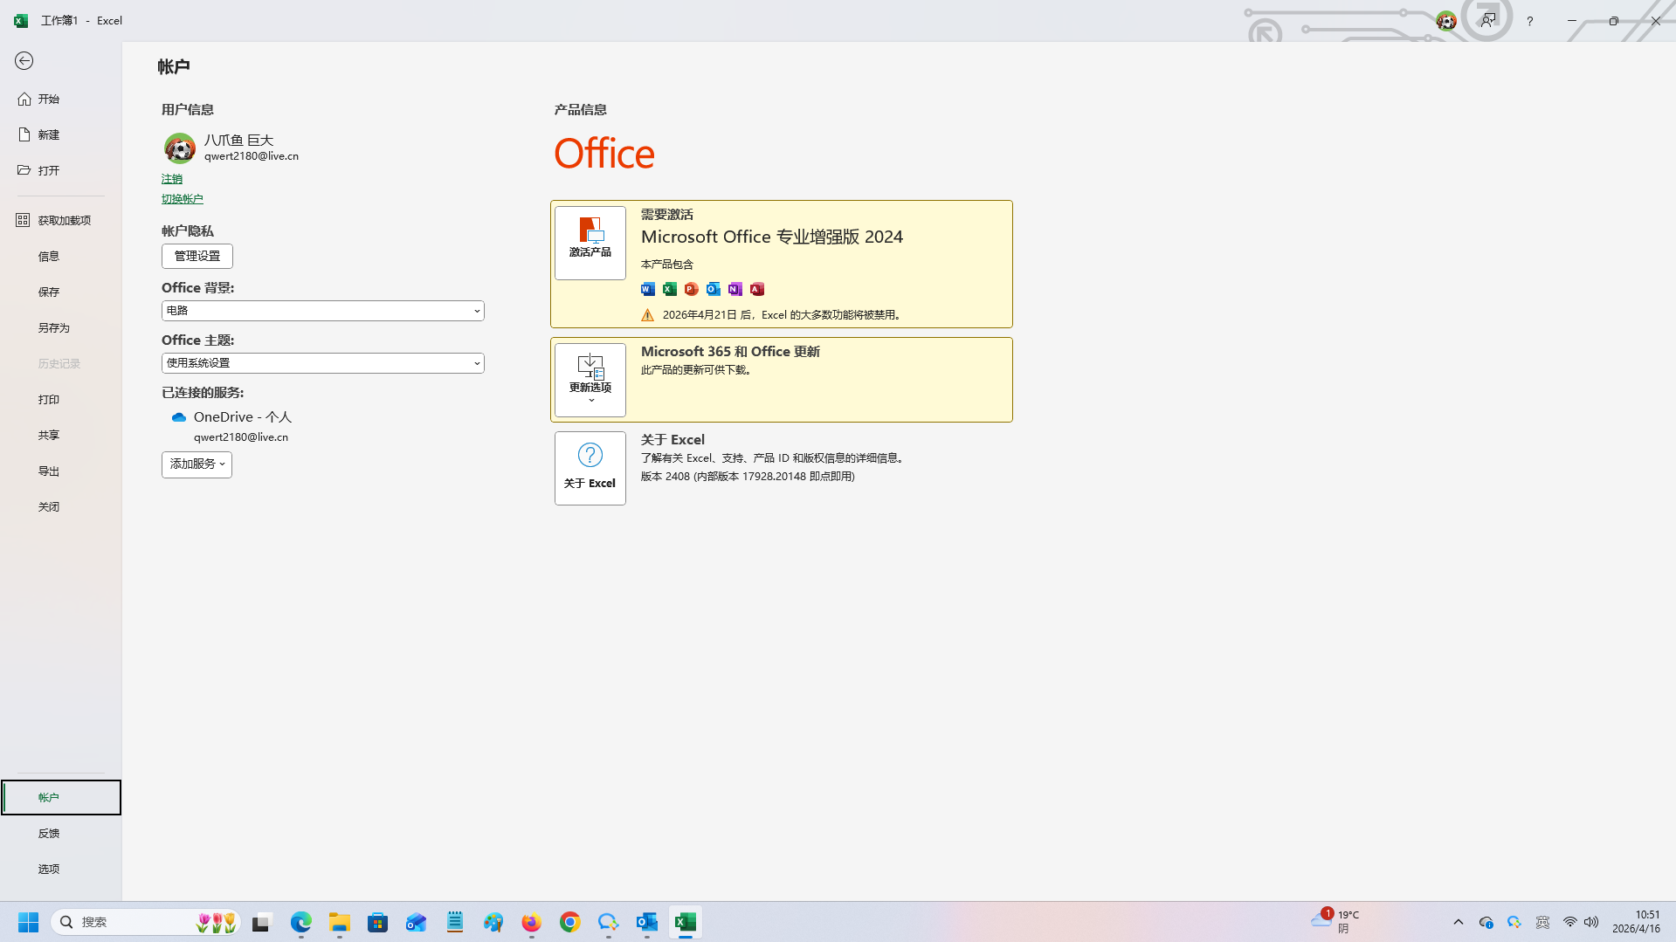Select Save As (另存为) in sidebar

pyautogui.click(x=53, y=328)
